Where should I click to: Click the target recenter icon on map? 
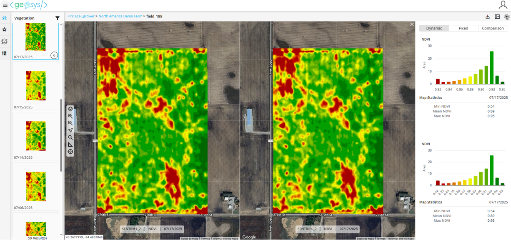coord(70,152)
